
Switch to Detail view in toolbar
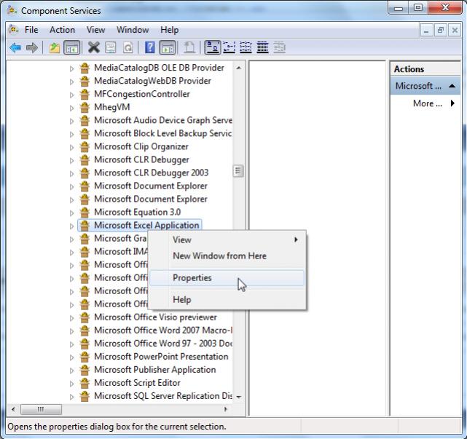click(x=262, y=47)
